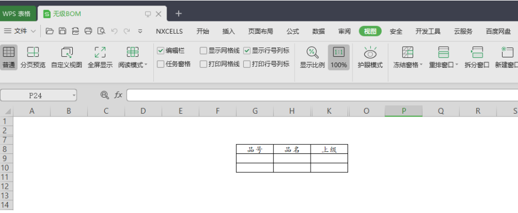518x213 pixels.
Task: Click the Print icon
Action: [x=88, y=31]
